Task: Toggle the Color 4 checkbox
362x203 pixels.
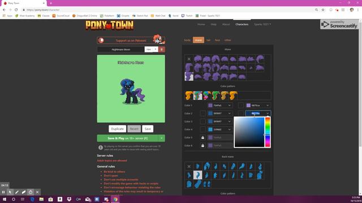Action: (202, 129)
